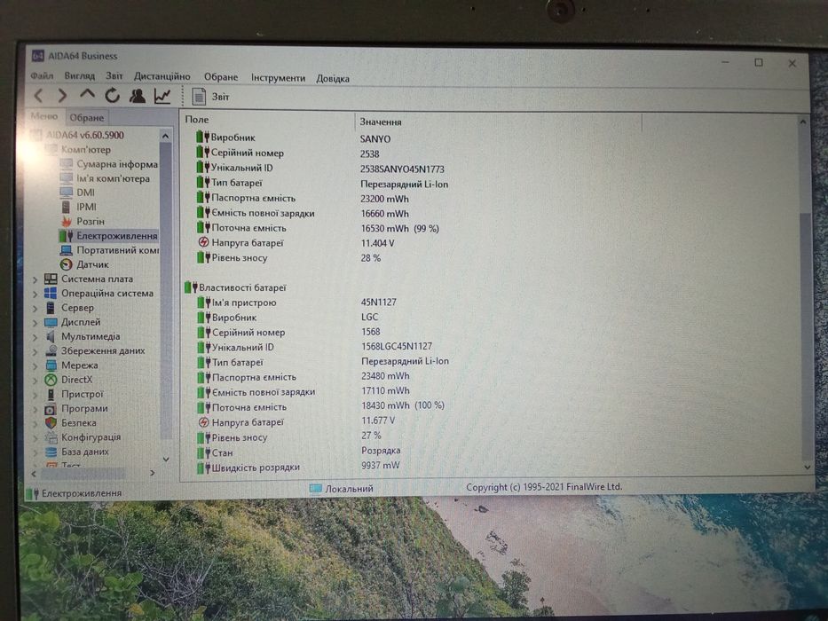
Task: Expand the DirectX tree node
Action: 35,380
